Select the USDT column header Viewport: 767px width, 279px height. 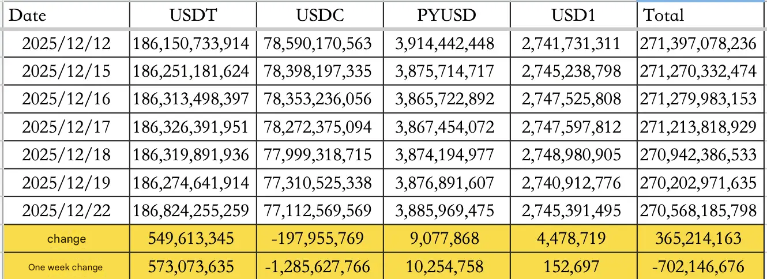193,15
